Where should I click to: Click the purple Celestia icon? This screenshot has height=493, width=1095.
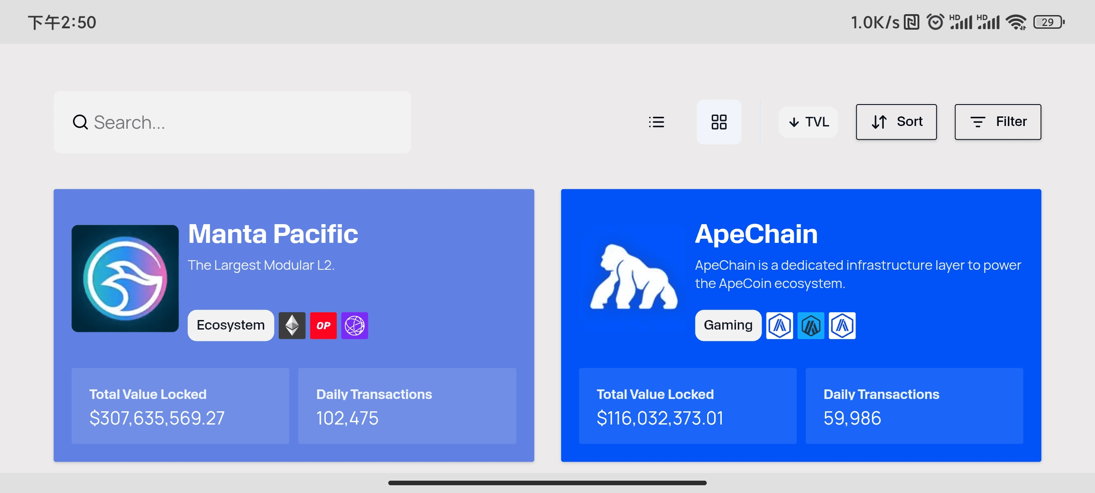click(355, 325)
